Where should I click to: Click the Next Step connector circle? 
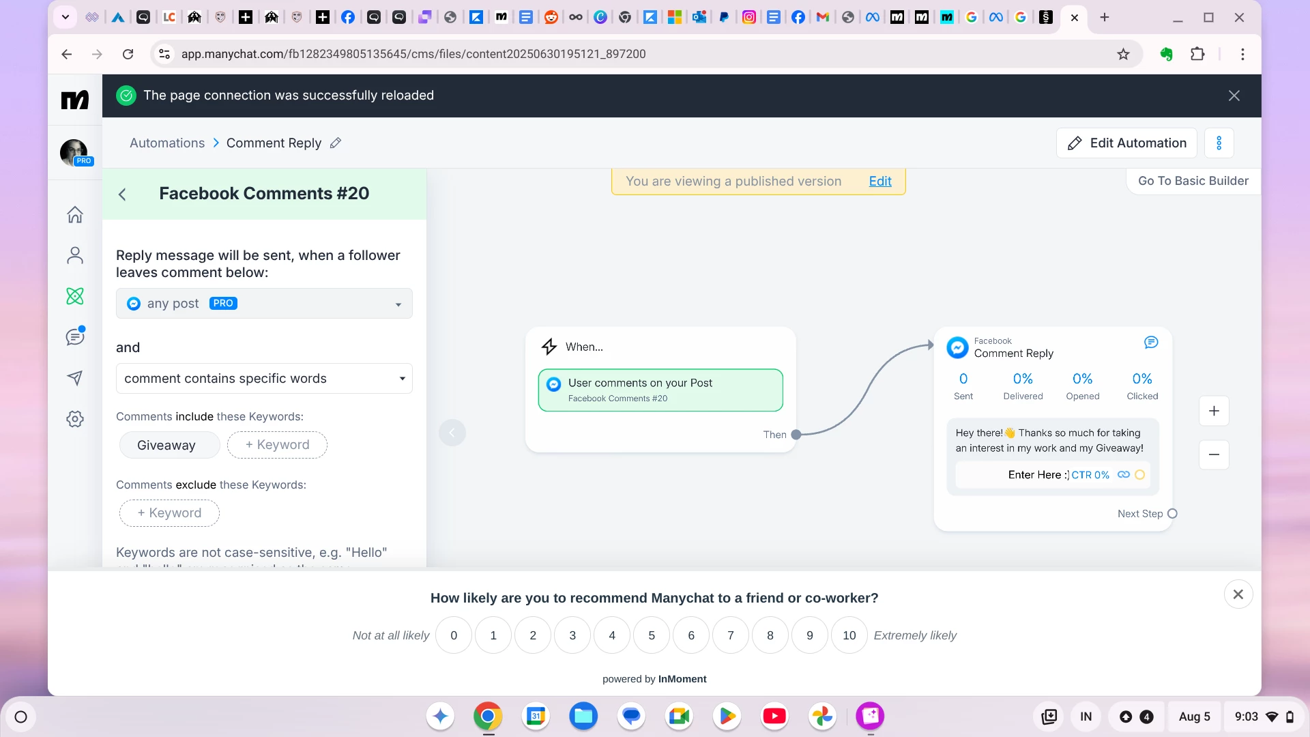coord(1172,514)
